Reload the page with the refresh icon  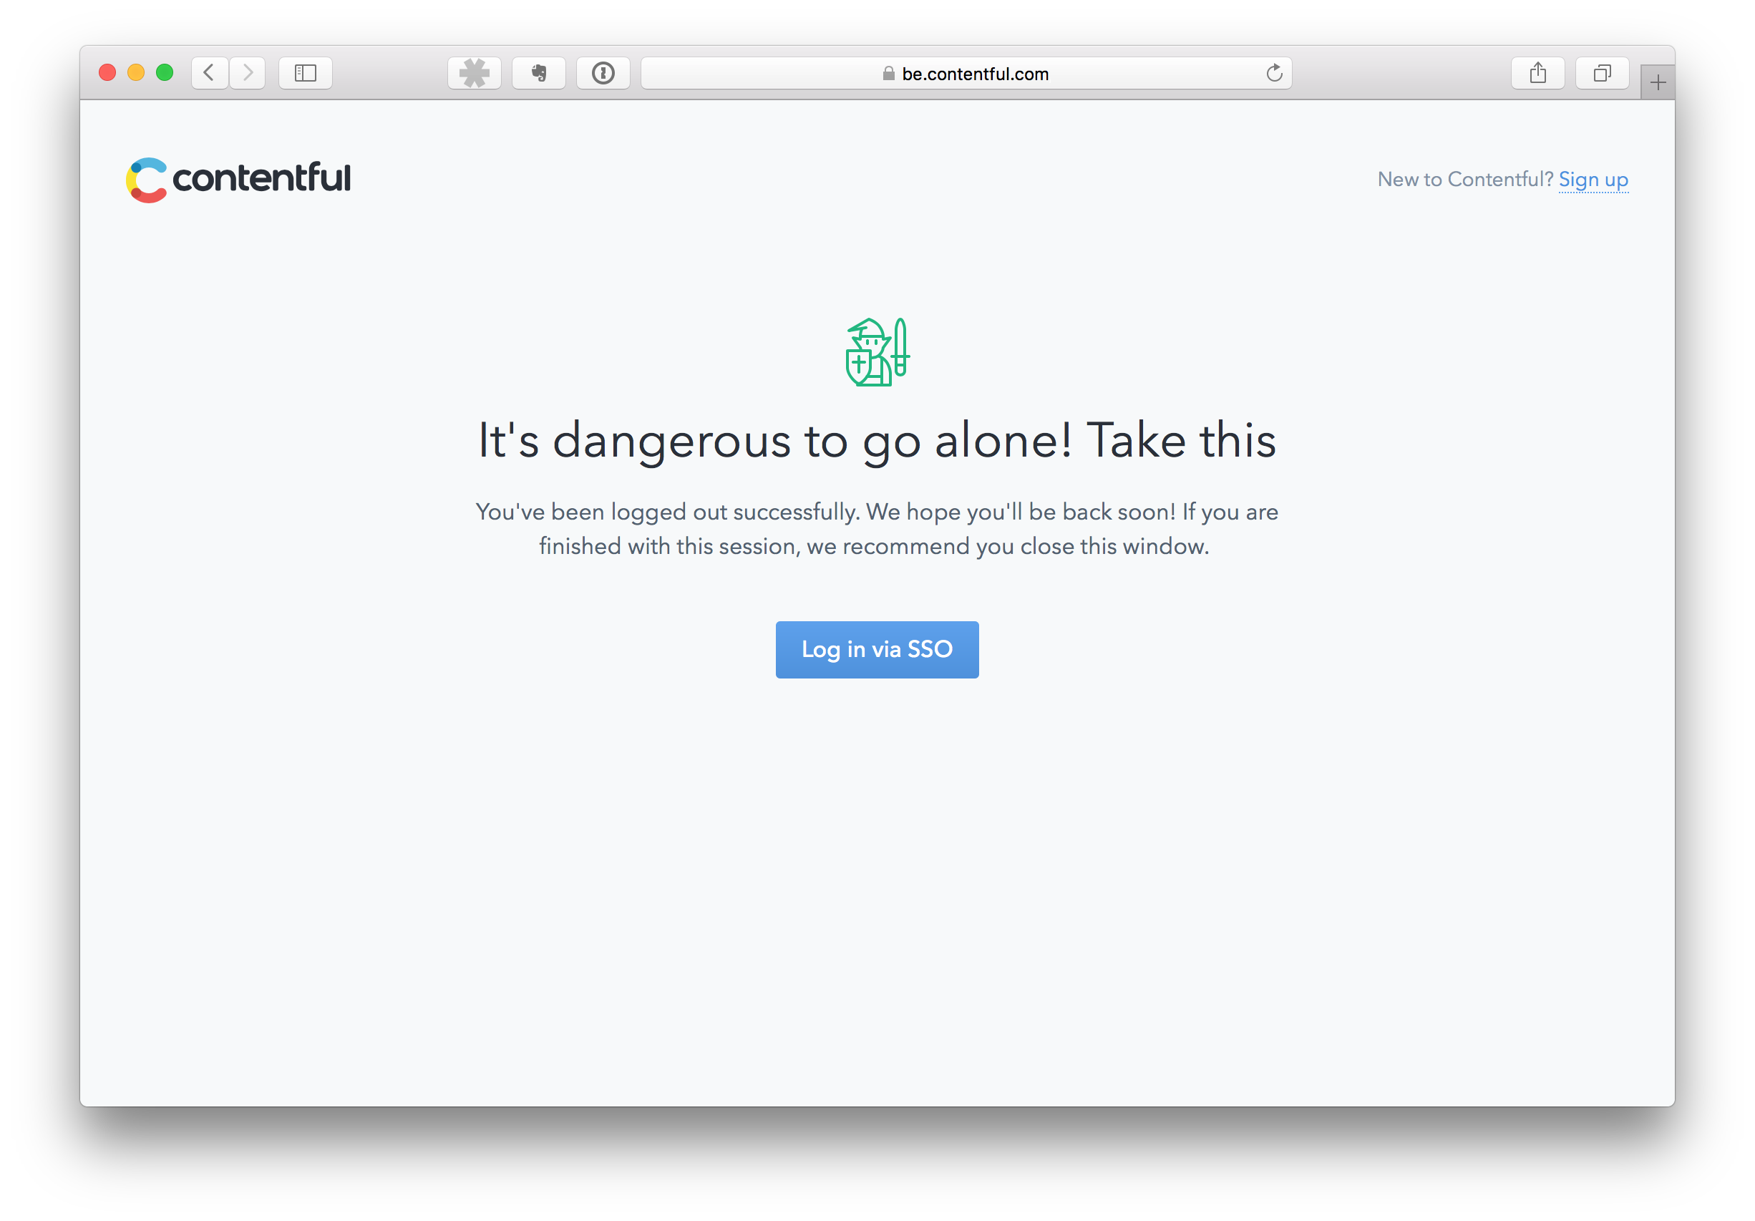coord(1273,72)
